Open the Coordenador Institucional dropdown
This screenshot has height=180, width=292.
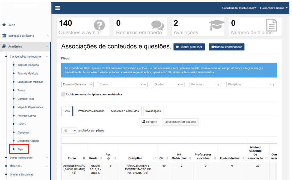pos(239,8)
